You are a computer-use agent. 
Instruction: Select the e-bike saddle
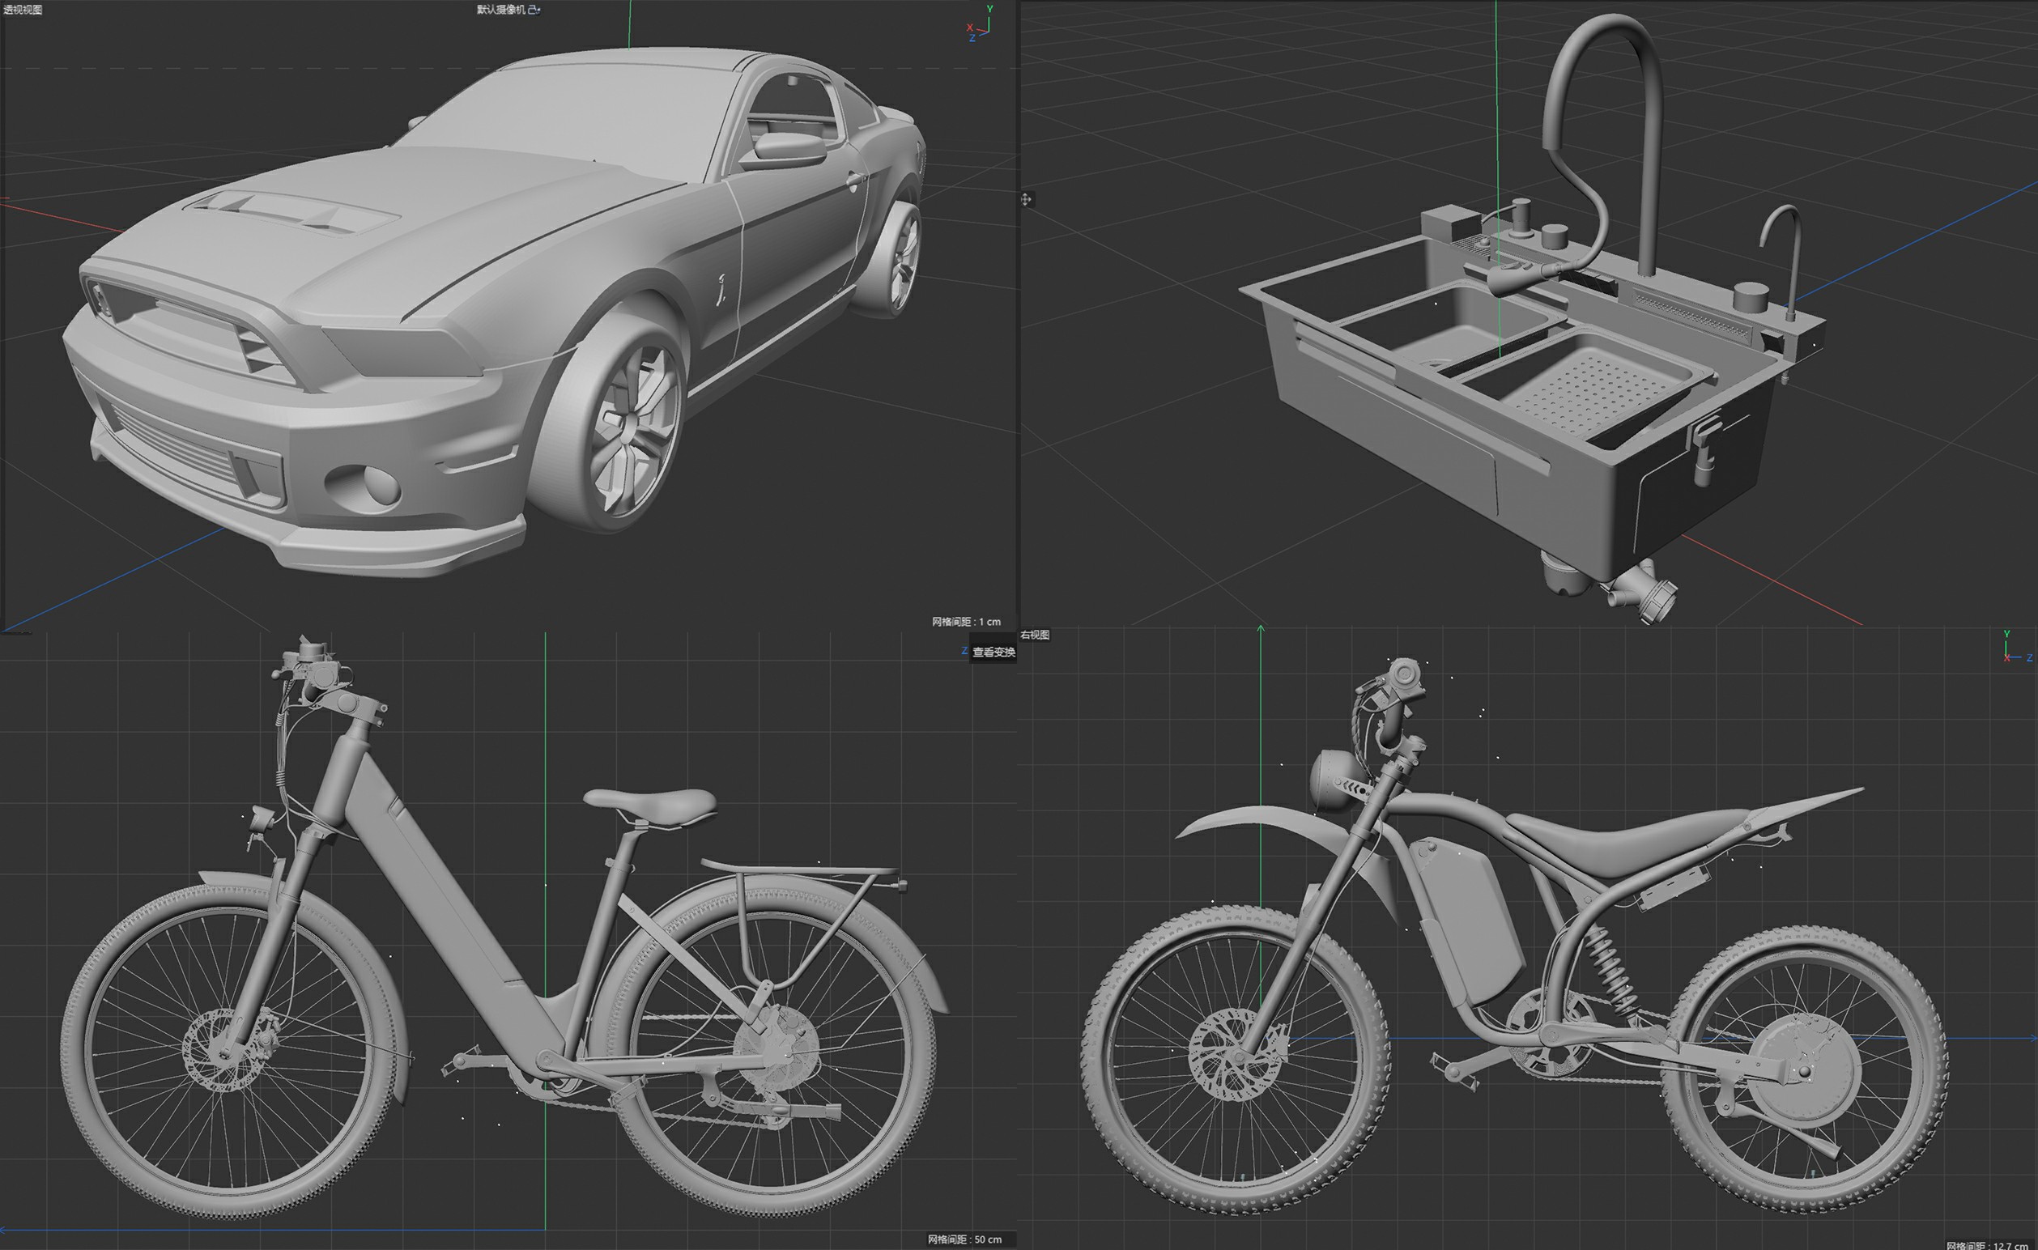point(650,804)
